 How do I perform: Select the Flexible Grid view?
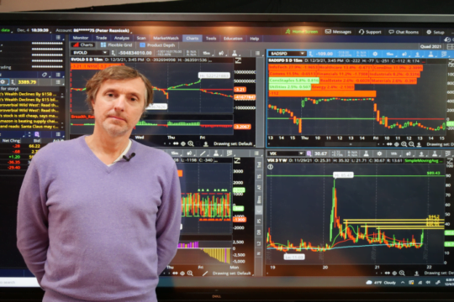pyautogui.click(x=116, y=45)
